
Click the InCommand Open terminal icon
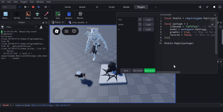(58, 15)
